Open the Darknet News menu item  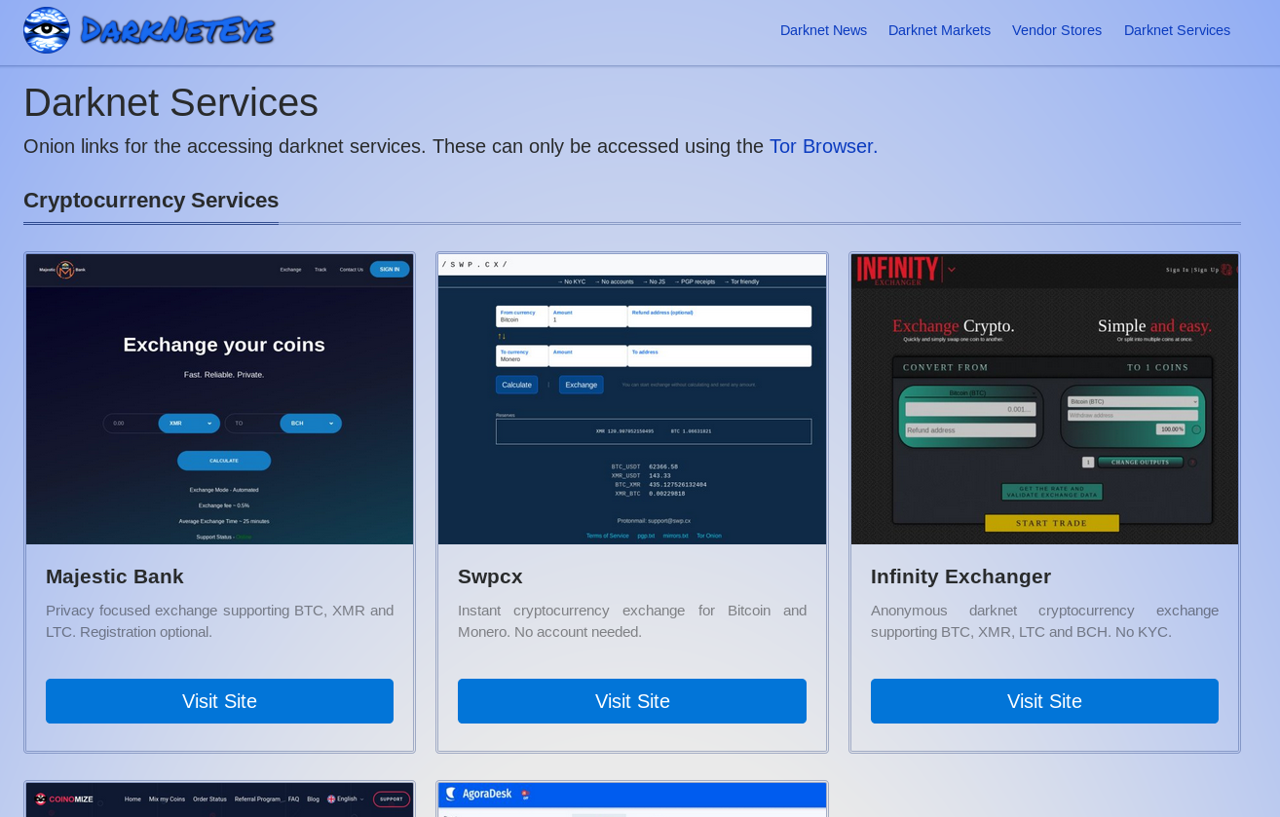click(823, 30)
